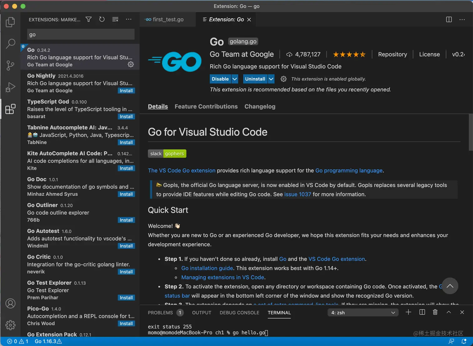This screenshot has width=473, height=346.
Task: Kill terminal with trash icon
Action: 435,312
